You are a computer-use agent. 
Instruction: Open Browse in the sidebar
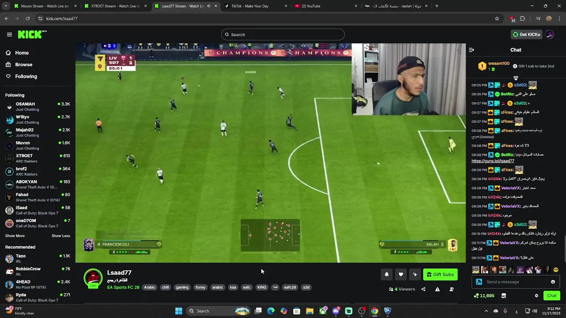[23, 64]
